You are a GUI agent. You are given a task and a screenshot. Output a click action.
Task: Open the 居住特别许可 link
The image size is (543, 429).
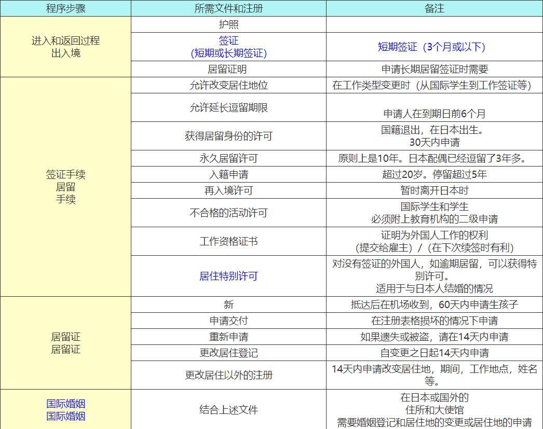pyautogui.click(x=228, y=276)
